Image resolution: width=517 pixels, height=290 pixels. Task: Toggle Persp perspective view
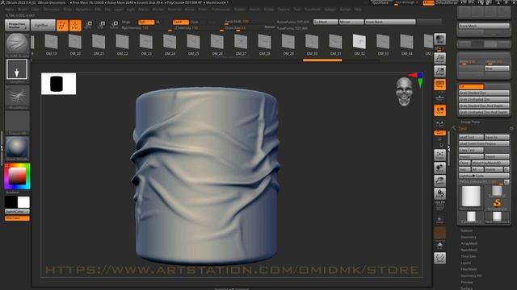coord(439,85)
